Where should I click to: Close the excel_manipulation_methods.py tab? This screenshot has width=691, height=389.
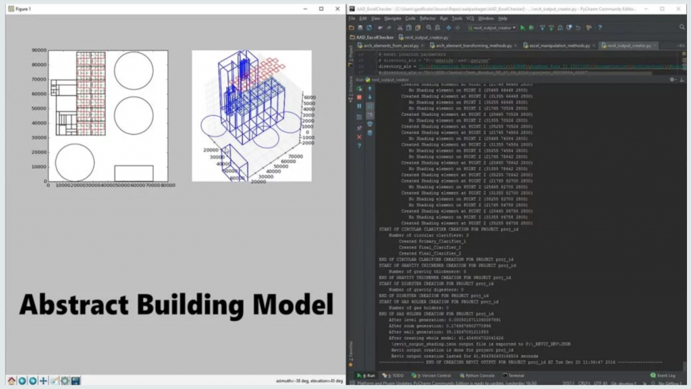click(x=594, y=46)
